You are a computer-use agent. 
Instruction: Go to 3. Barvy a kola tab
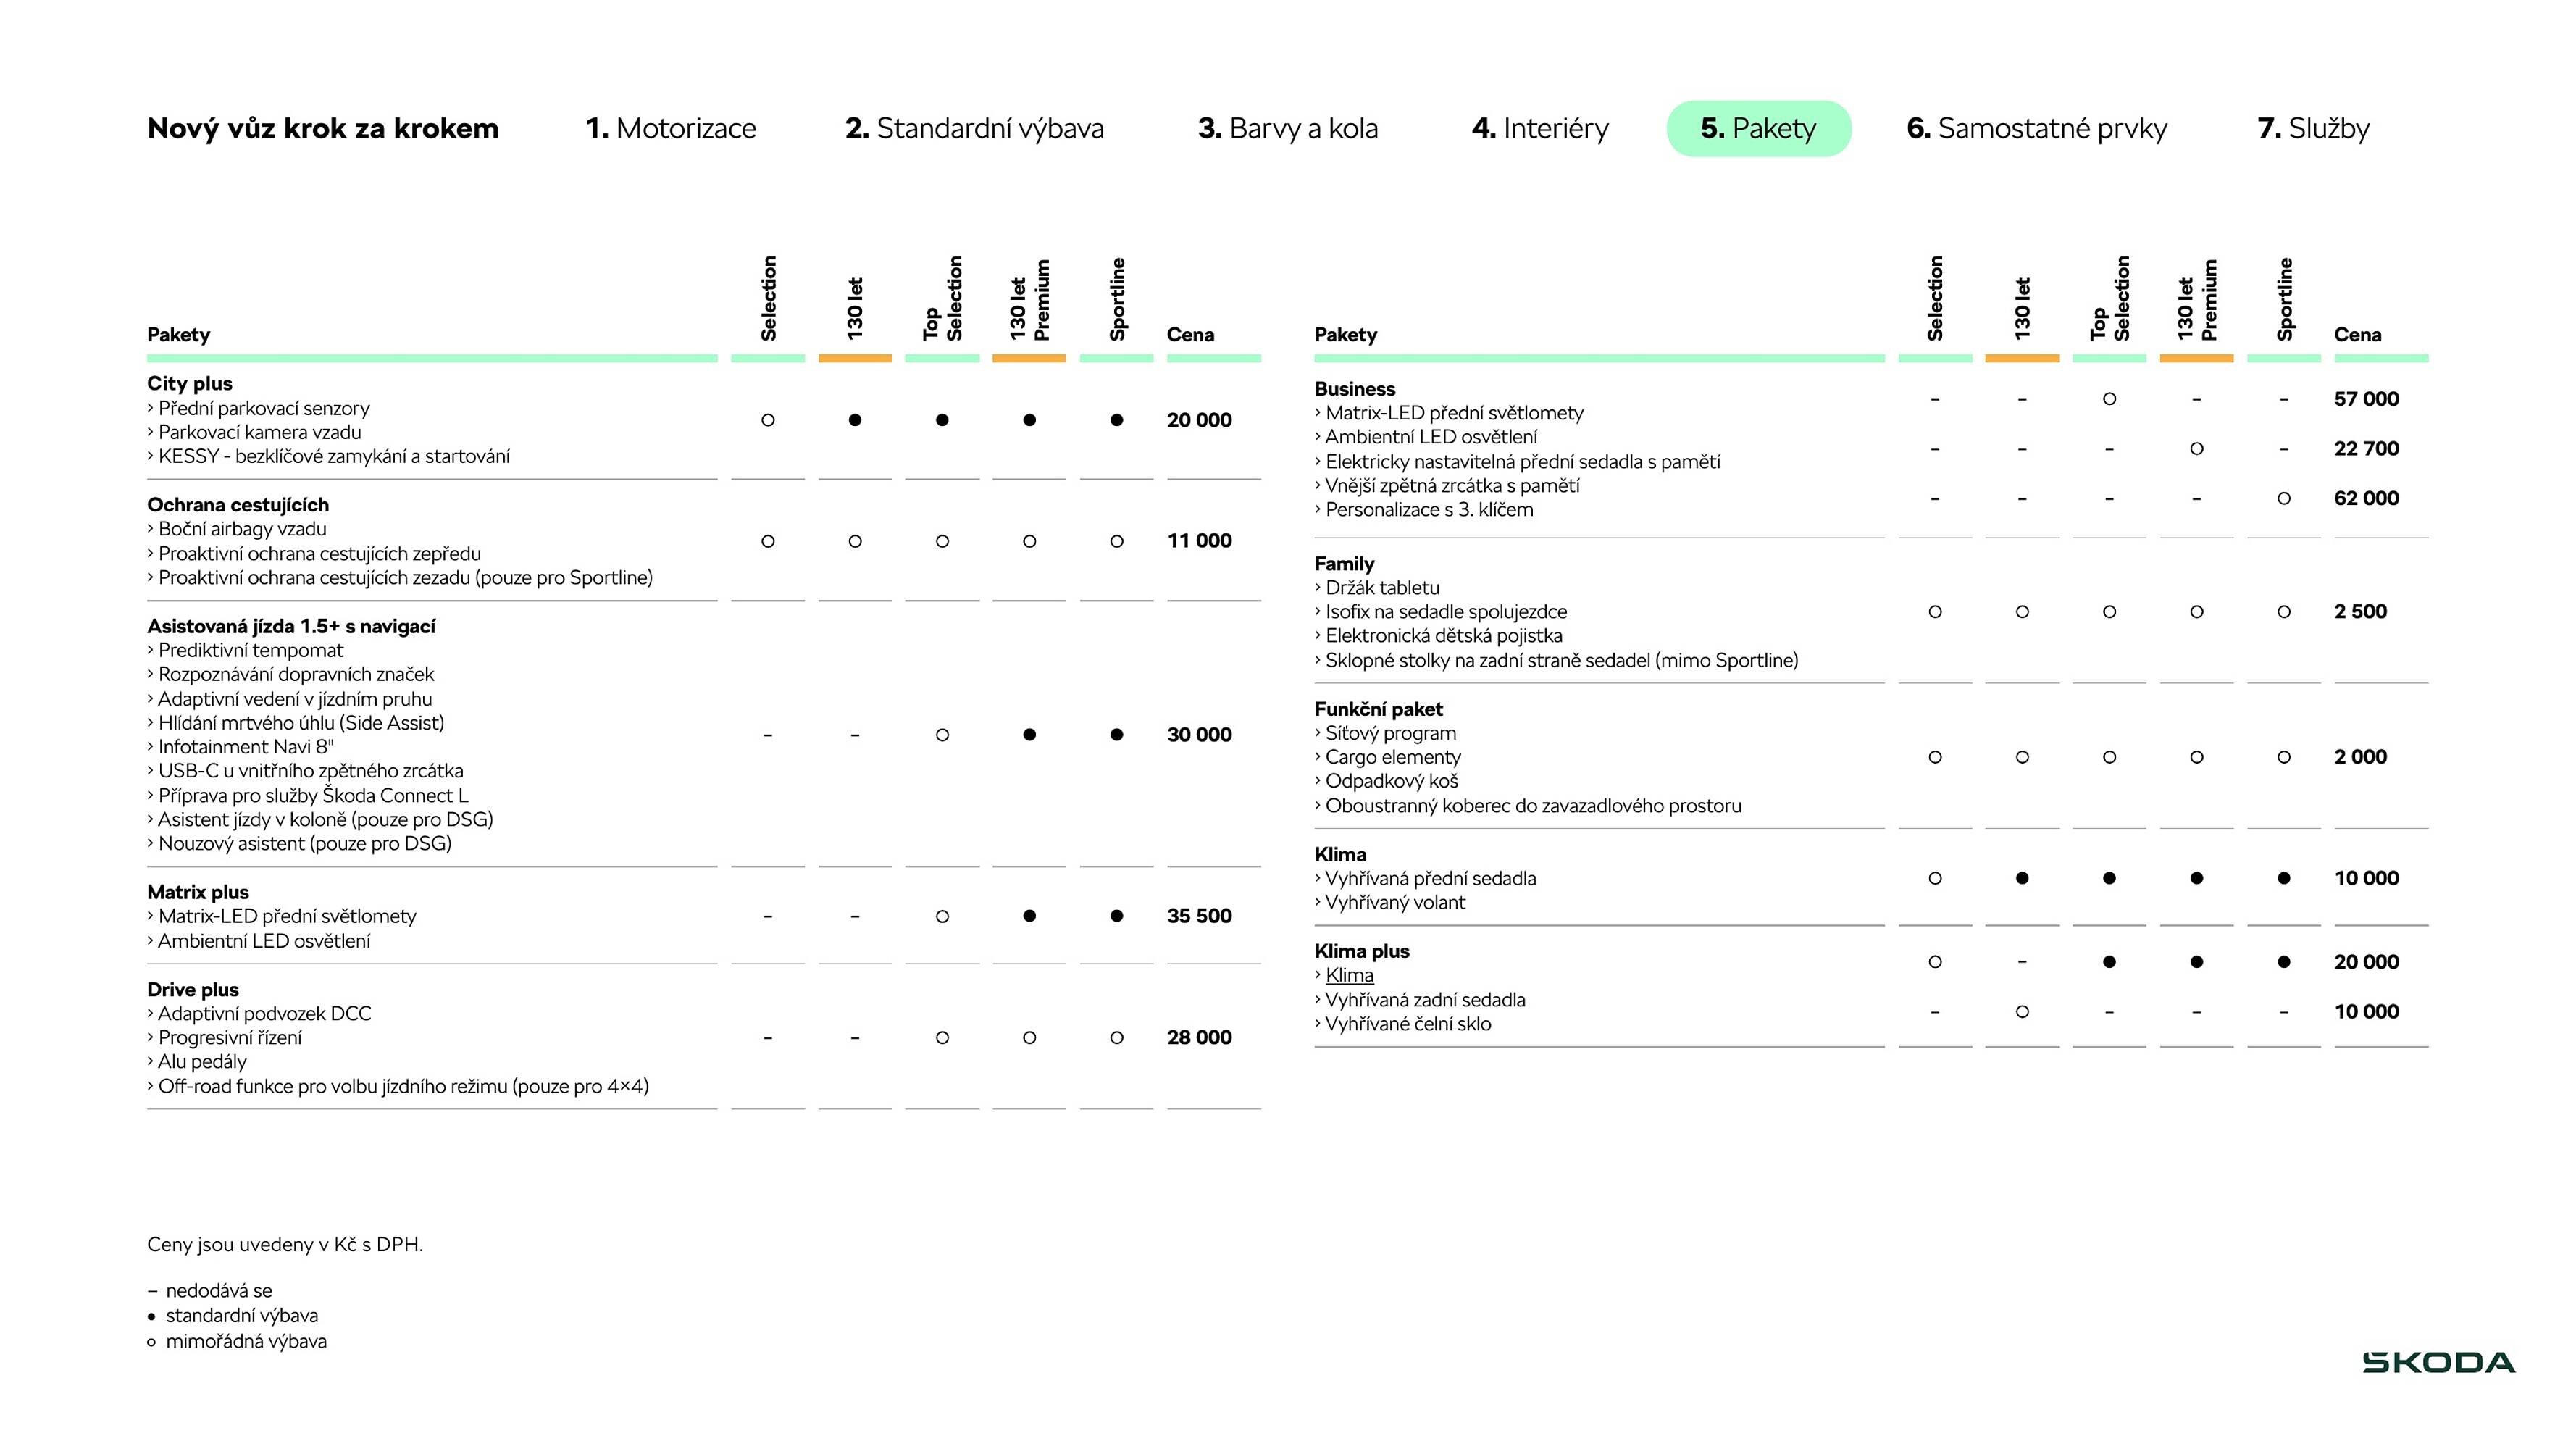click(1287, 128)
